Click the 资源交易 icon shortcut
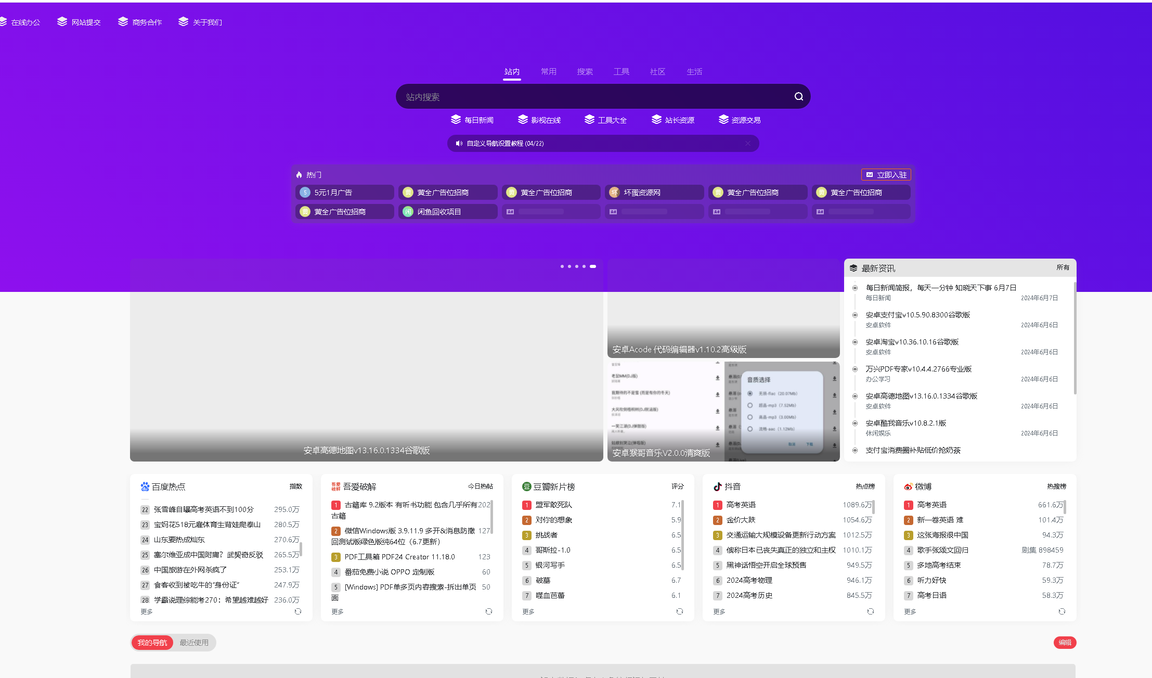 pyautogui.click(x=739, y=120)
